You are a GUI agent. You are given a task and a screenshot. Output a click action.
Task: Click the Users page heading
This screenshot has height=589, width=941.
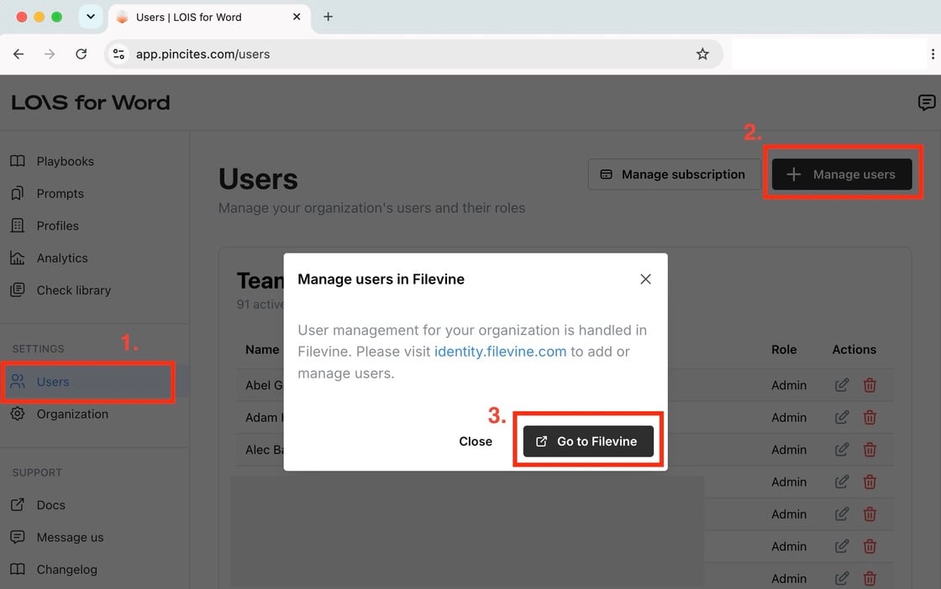pyautogui.click(x=258, y=180)
